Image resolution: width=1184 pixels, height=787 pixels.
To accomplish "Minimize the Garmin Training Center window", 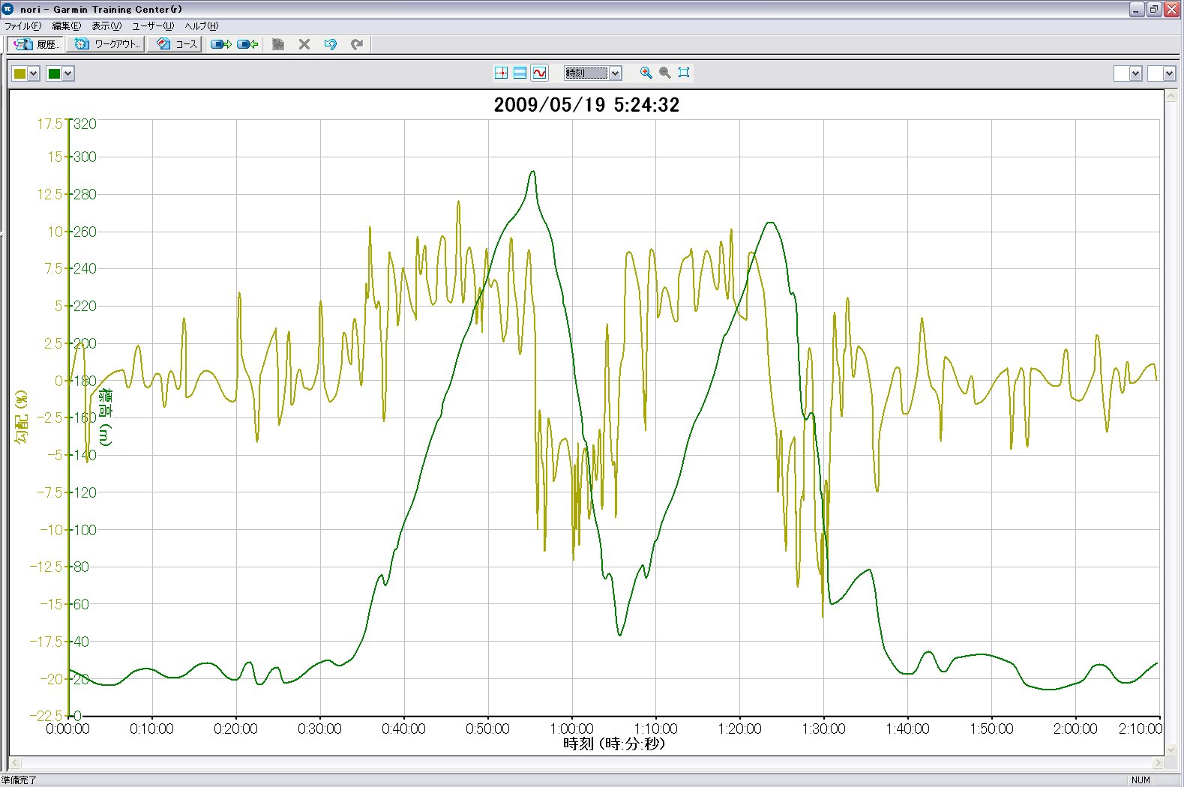I will [x=1137, y=9].
